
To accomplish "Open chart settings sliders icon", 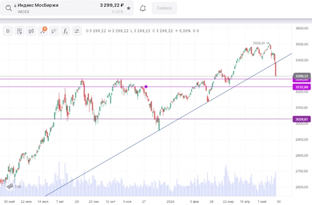I will click(77, 31).
